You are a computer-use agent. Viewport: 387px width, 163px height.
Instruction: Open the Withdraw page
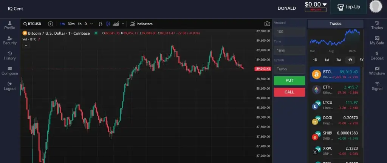[x=377, y=71]
